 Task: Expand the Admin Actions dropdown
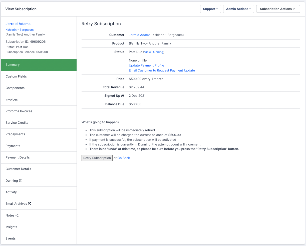(238, 9)
